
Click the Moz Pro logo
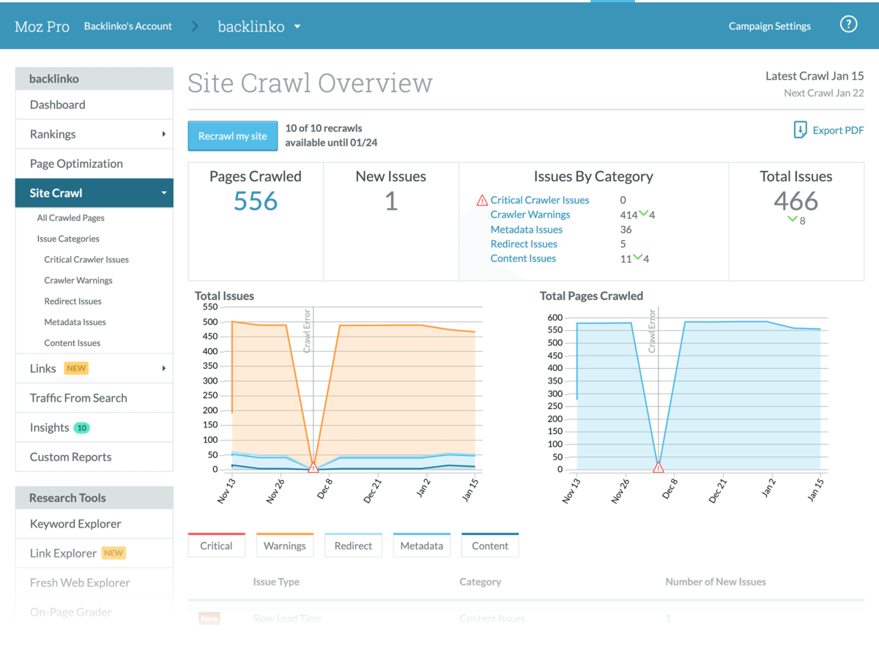42,27
